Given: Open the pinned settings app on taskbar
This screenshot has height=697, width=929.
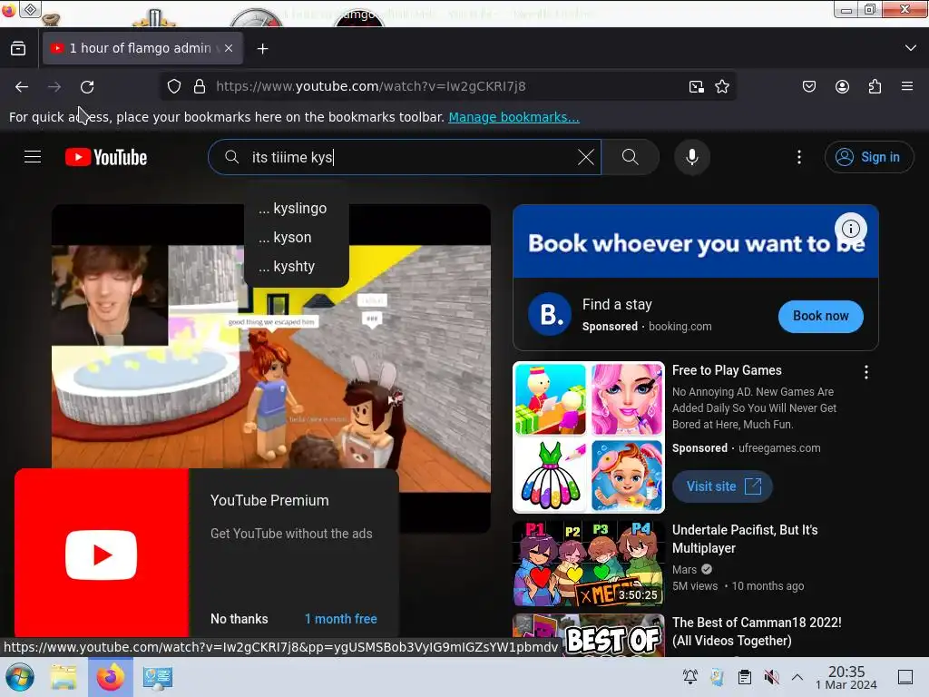Looking at the screenshot, I should [158, 677].
